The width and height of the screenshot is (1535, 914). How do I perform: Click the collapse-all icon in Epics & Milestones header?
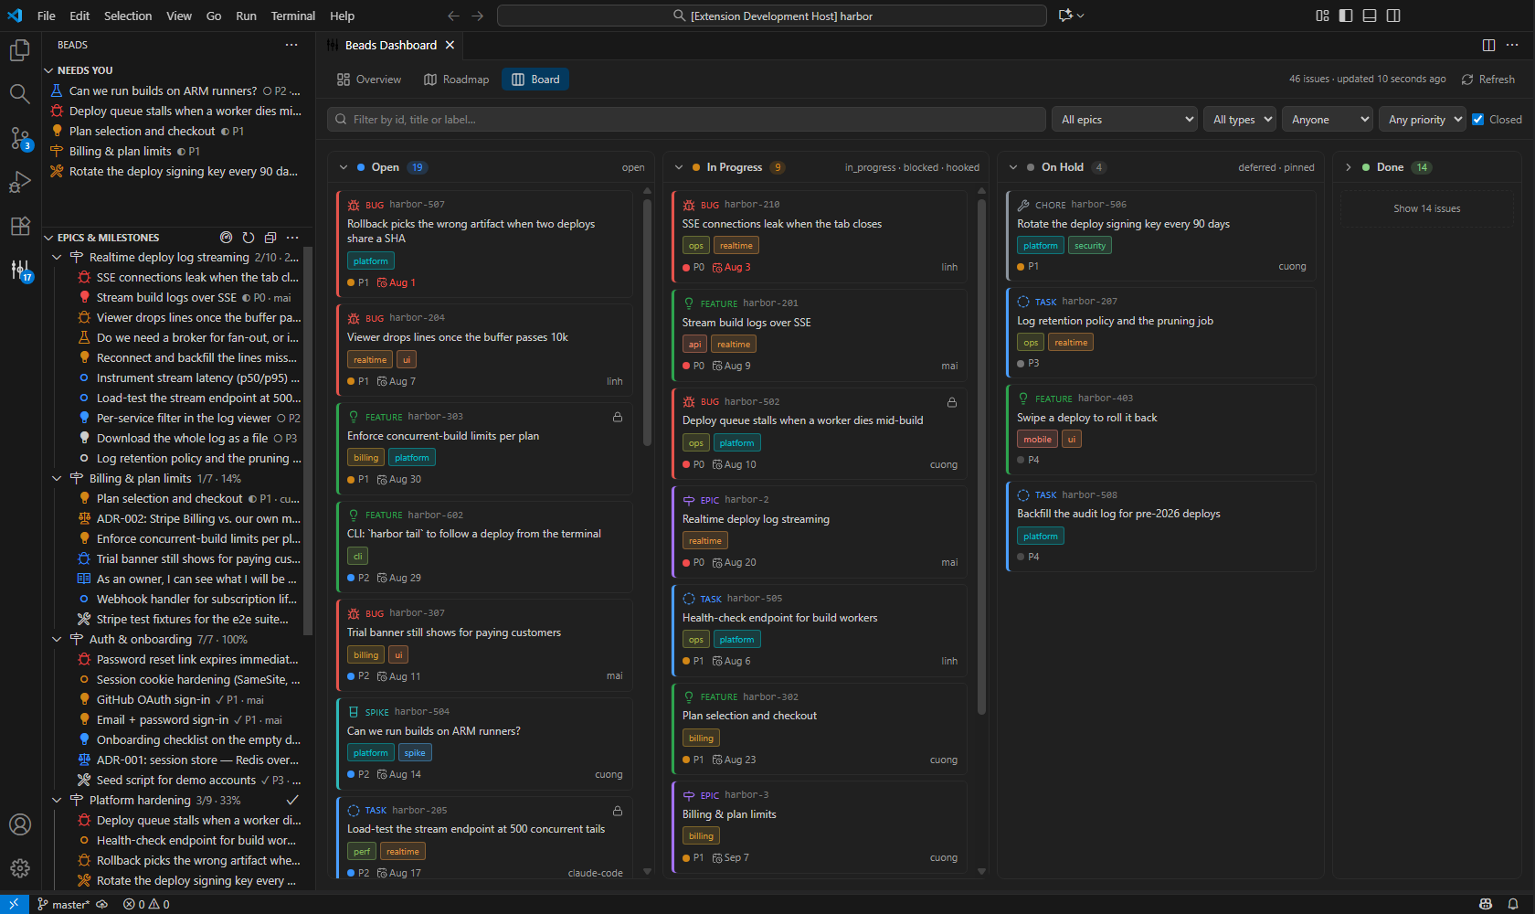pyautogui.click(x=270, y=238)
